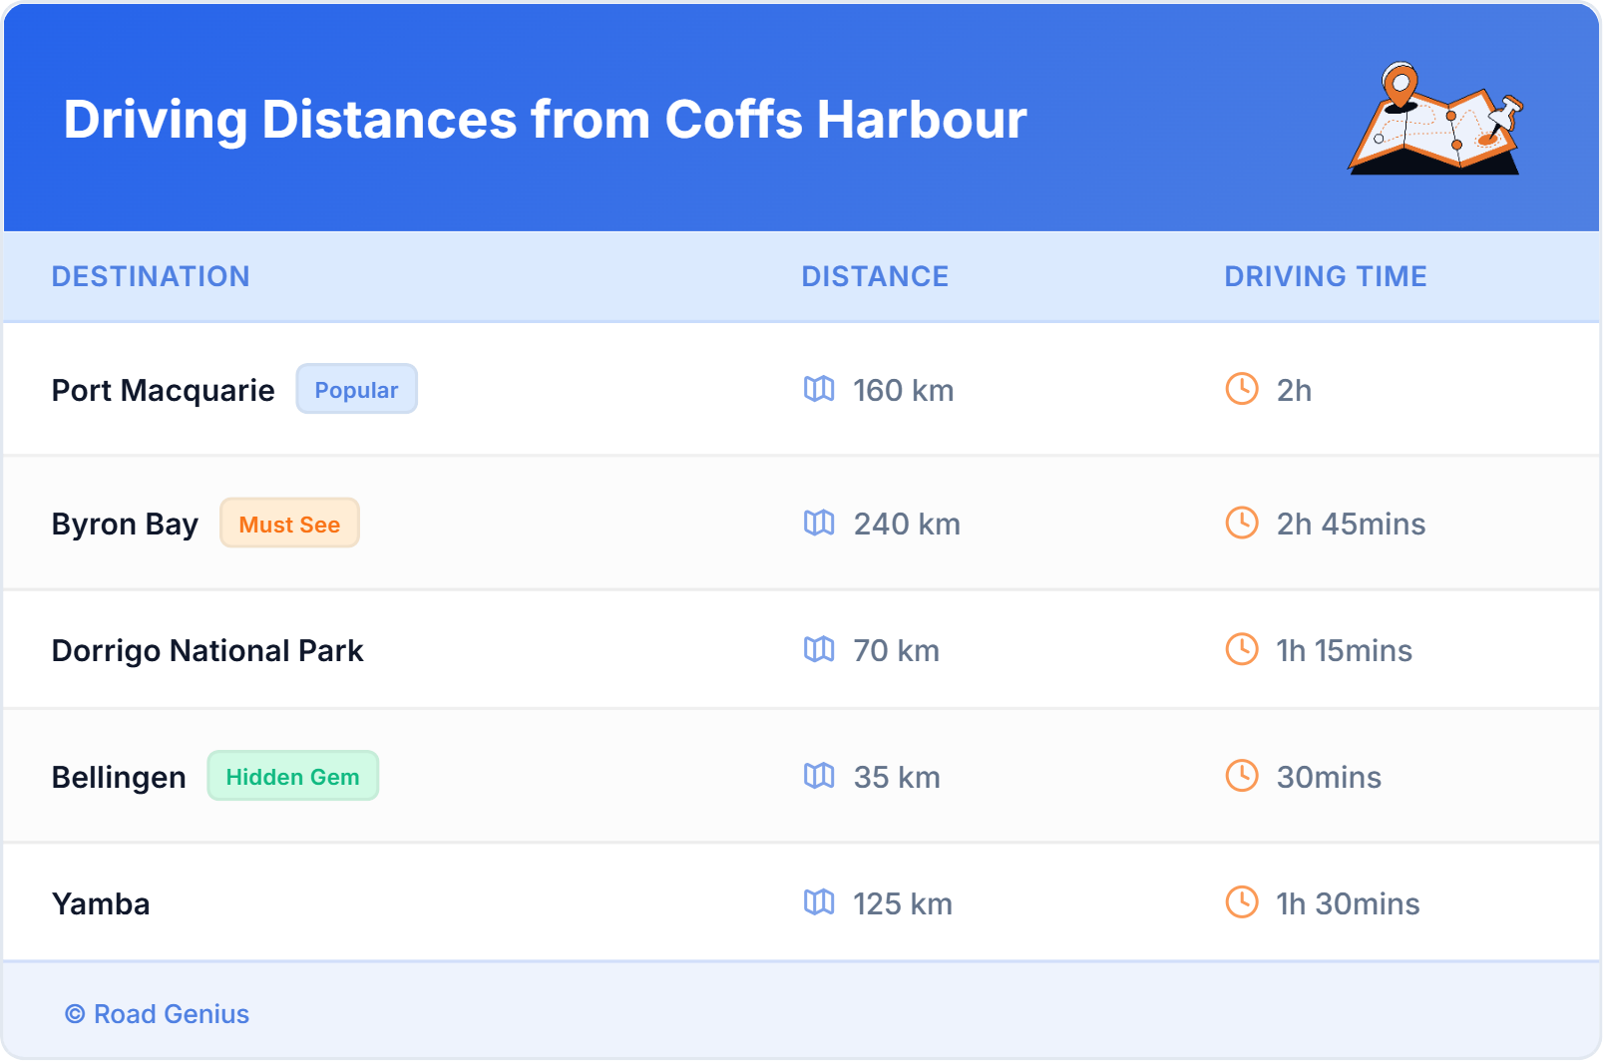Screen dimensions: 1604x1061
Task: Click the map icon next to Byron Bay's 240 km
Action: click(x=820, y=523)
